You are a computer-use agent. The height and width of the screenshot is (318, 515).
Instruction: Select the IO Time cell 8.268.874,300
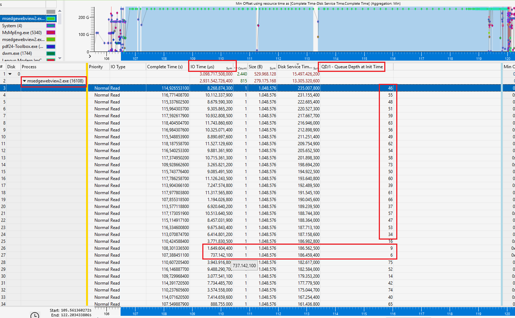click(x=220, y=88)
